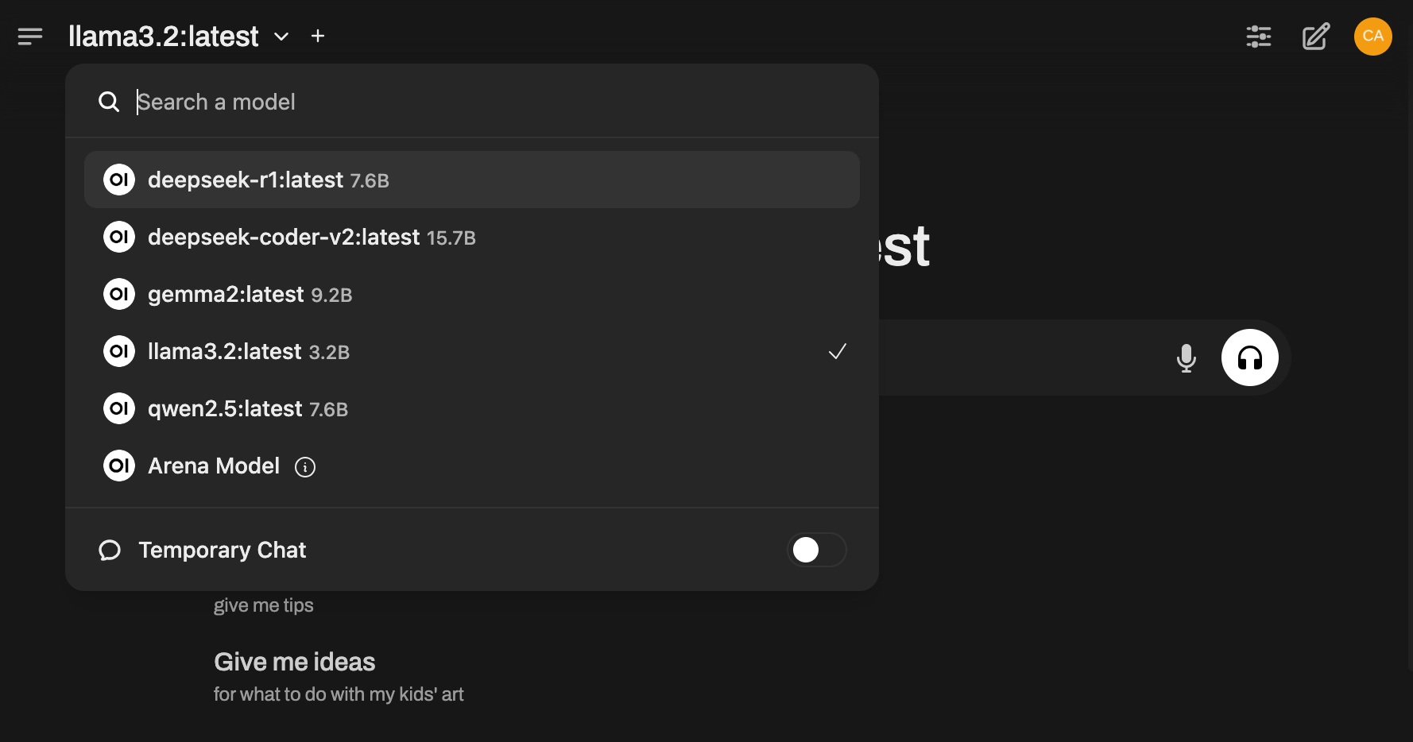Enable the Temporary Chat switch
This screenshot has width=1413, height=742.
(x=816, y=550)
